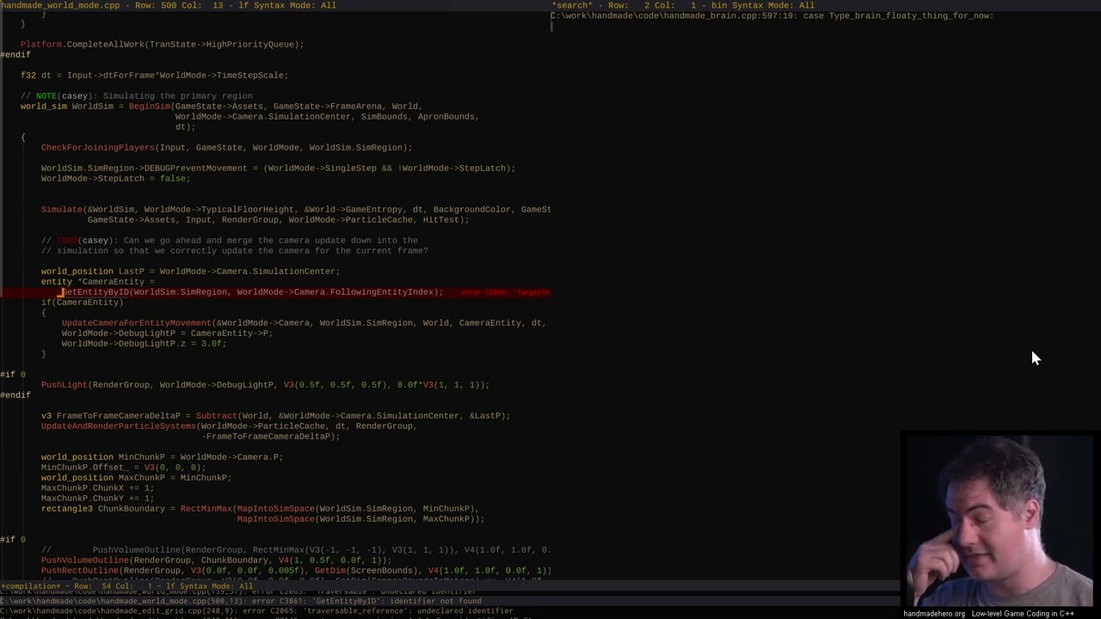Viewport: 1101px width, 619px height.
Task: Click the Simulate(&WorldSim call line
Action: tap(296, 209)
